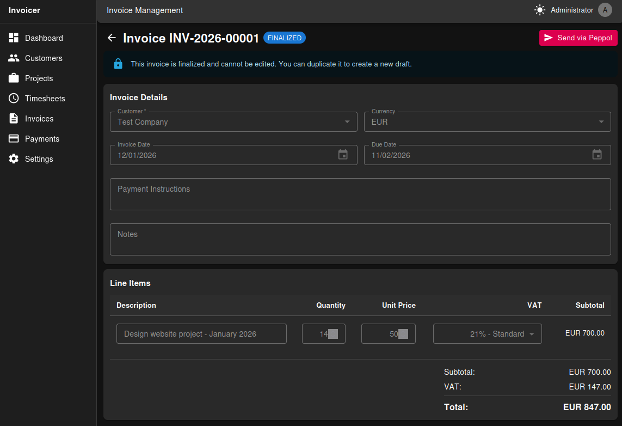Toggle light theme with sun icon
The image size is (622, 426).
point(539,10)
